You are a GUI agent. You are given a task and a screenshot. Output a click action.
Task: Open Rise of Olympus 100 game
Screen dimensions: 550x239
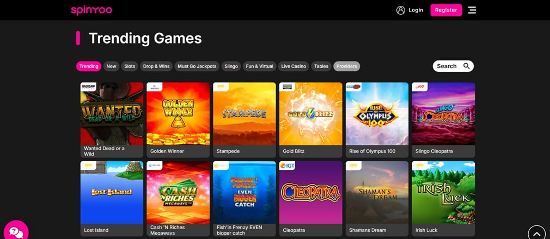click(377, 114)
